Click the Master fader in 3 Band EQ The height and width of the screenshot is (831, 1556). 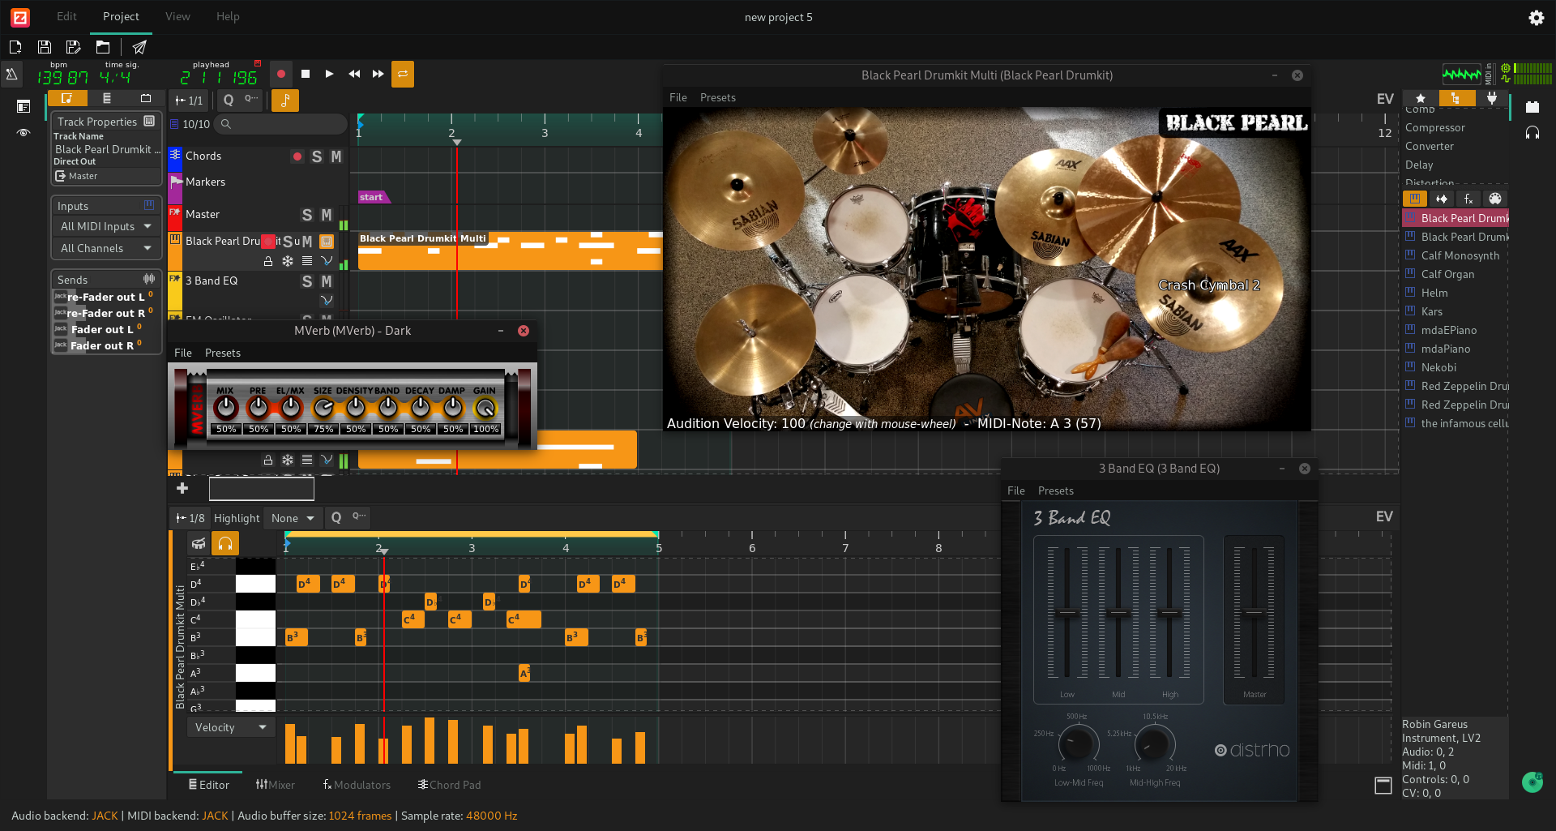pyautogui.click(x=1254, y=613)
